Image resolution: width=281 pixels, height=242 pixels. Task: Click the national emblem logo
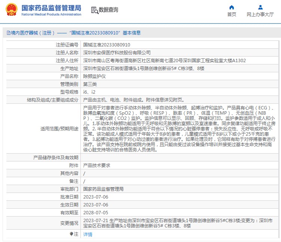point(12,10)
